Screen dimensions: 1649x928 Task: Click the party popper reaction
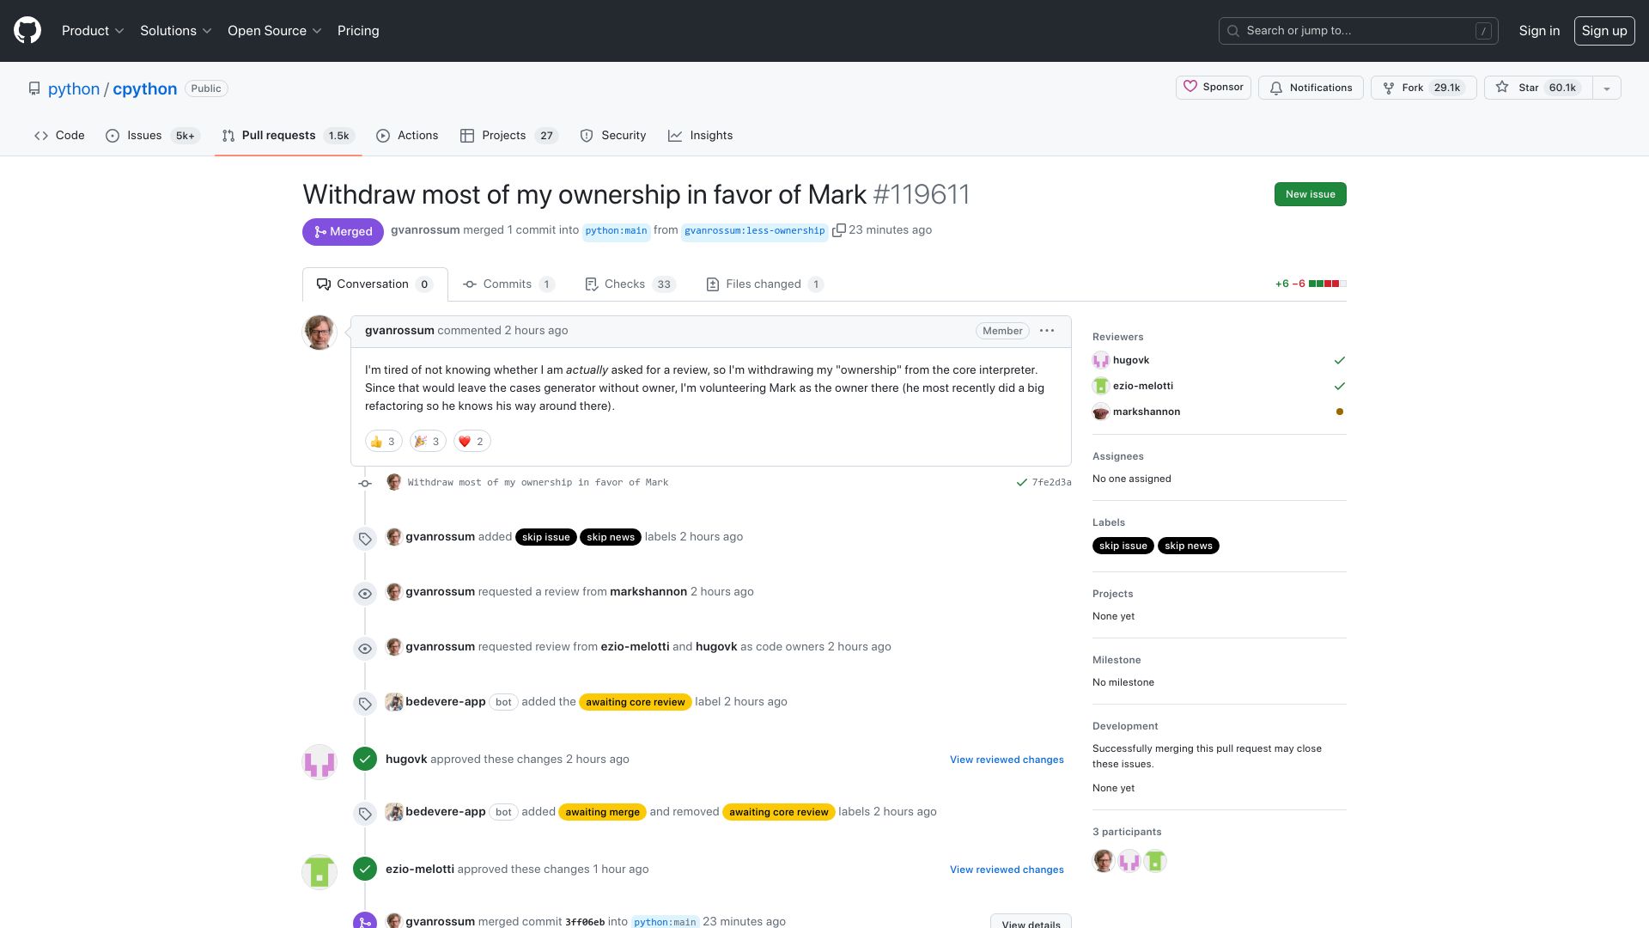coord(428,442)
